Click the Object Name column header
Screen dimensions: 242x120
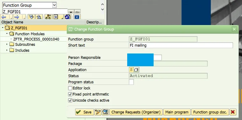43,22
